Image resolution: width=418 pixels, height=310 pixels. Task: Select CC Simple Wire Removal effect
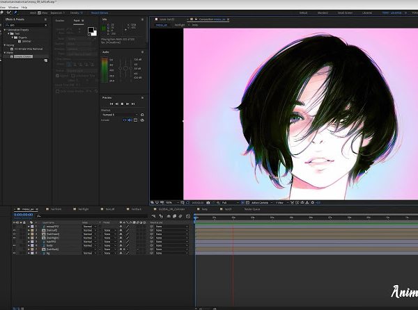point(29,49)
